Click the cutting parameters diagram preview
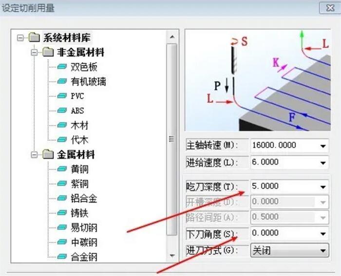This screenshot has width=341, height=276. [x=258, y=80]
